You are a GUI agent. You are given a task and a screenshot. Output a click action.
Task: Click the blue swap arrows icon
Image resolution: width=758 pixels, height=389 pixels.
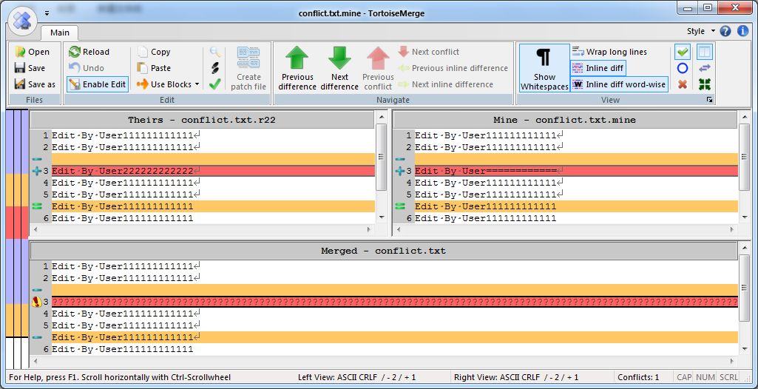coord(705,68)
